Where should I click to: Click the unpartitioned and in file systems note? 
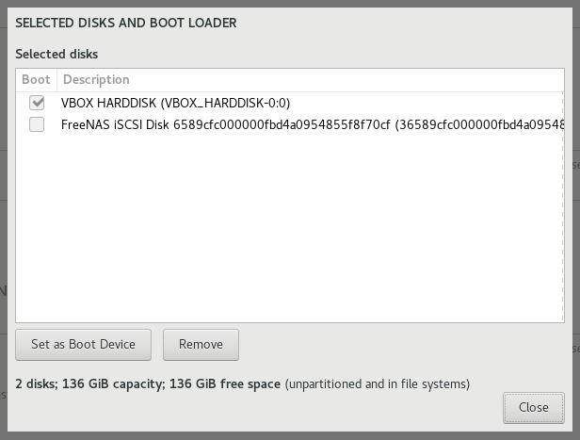pyautogui.click(x=377, y=383)
